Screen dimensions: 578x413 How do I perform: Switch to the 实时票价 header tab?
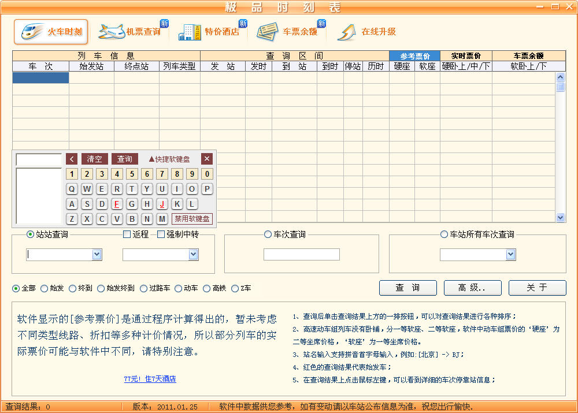coord(466,56)
